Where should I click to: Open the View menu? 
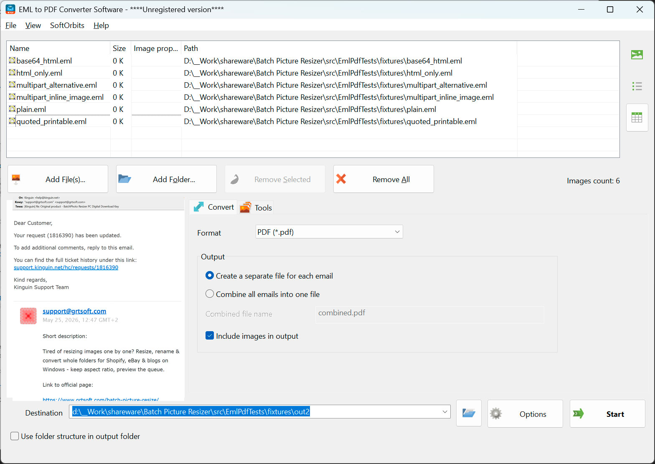pyautogui.click(x=33, y=25)
